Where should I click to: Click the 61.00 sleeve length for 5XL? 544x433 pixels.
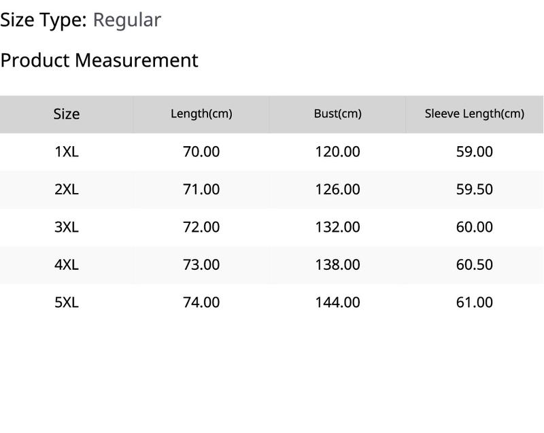475,302
